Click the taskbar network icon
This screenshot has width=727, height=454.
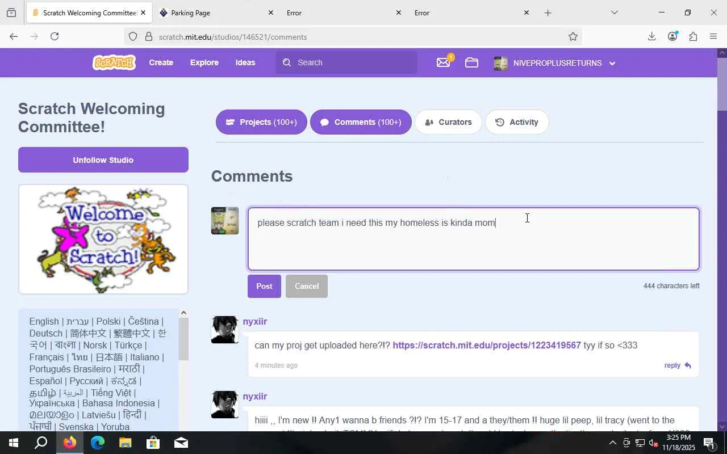tap(640, 443)
